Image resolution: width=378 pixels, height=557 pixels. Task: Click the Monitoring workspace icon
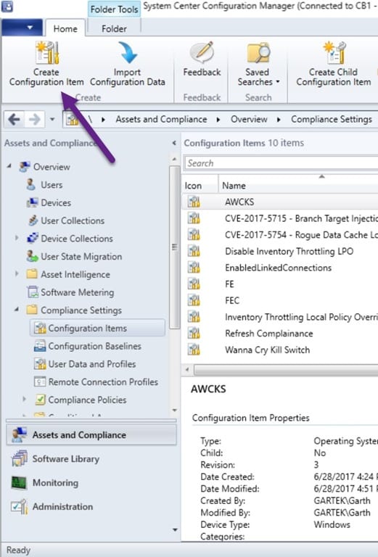pyautogui.click(x=19, y=483)
